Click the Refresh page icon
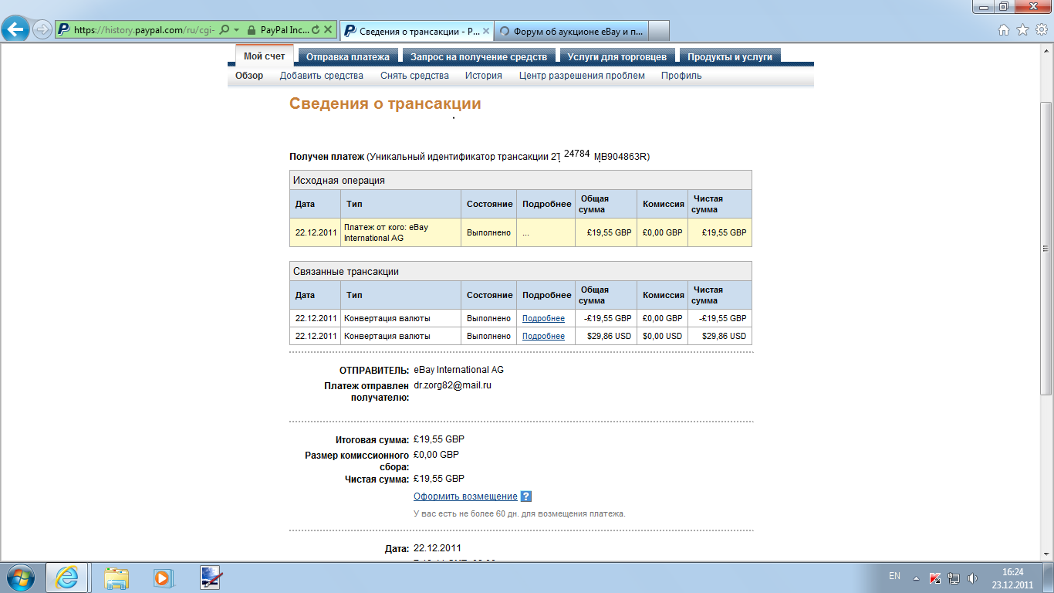Screen dimensions: 1054x593 [315, 30]
